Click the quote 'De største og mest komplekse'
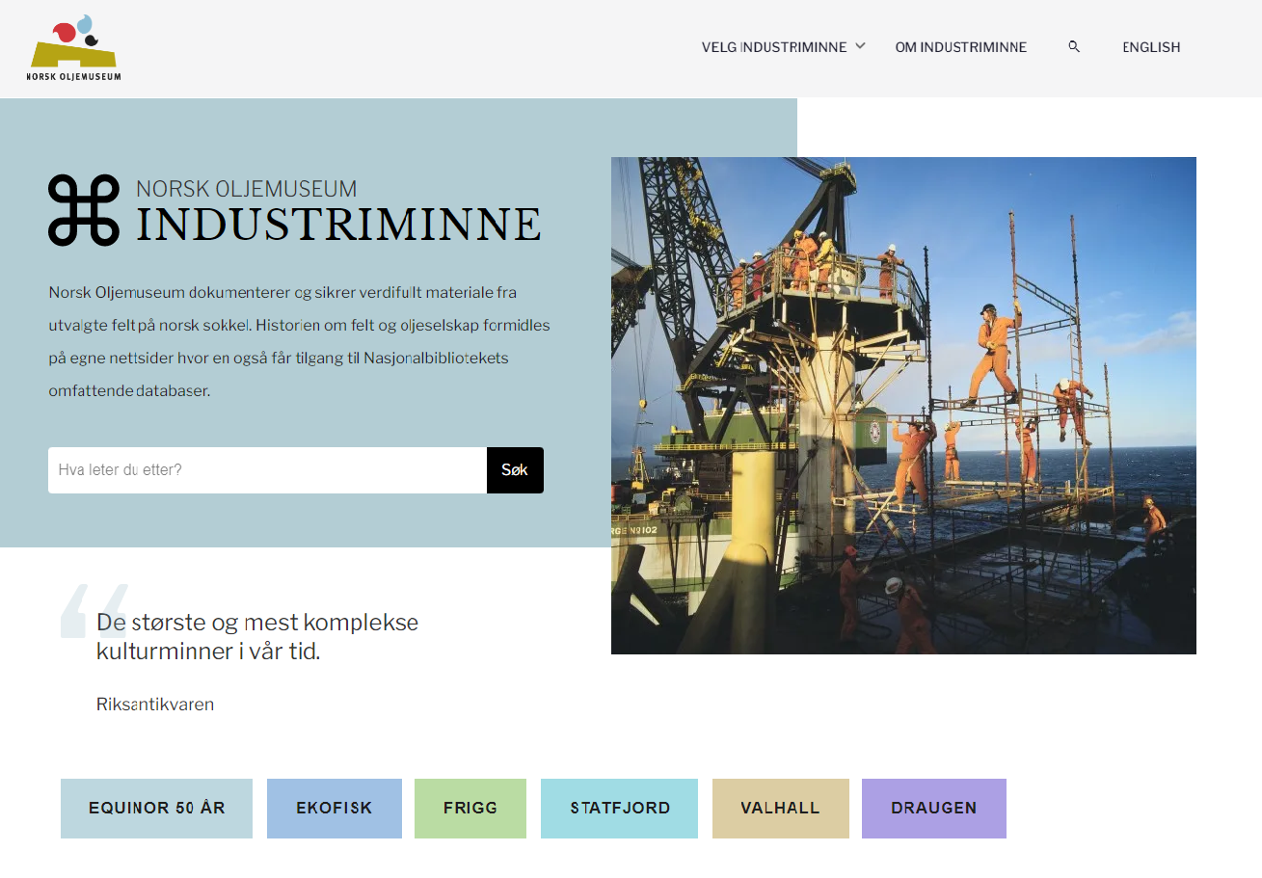Screen dimensions: 1262x878 coord(257,623)
